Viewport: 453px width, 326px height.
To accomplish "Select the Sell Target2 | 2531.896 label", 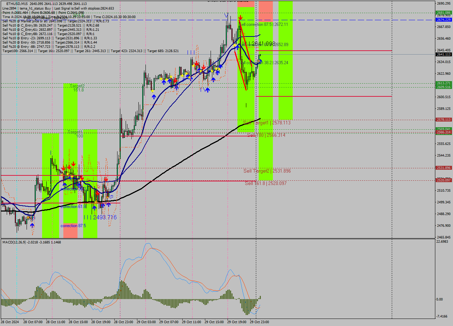I will pyautogui.click(x=267, y=171).
